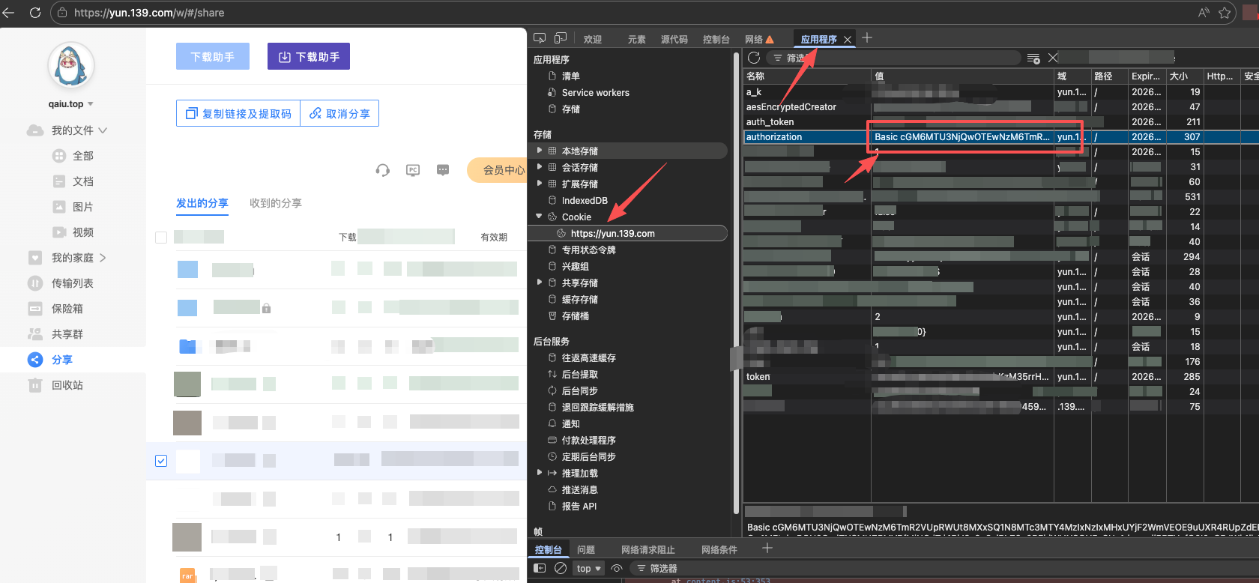Refresh the cookies table in DevTools
This screenshot has height=583, width=1259.
tap(754, 58)
